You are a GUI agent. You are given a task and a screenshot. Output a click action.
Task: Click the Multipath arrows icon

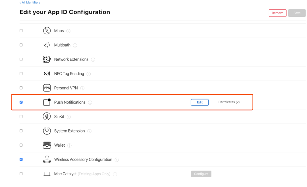pos(47,45)
